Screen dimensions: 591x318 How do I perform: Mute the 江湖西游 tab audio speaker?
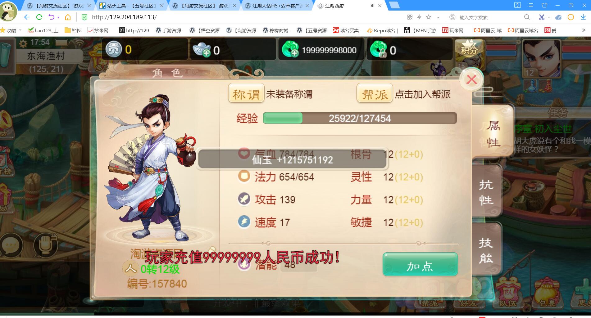point(372,6)
